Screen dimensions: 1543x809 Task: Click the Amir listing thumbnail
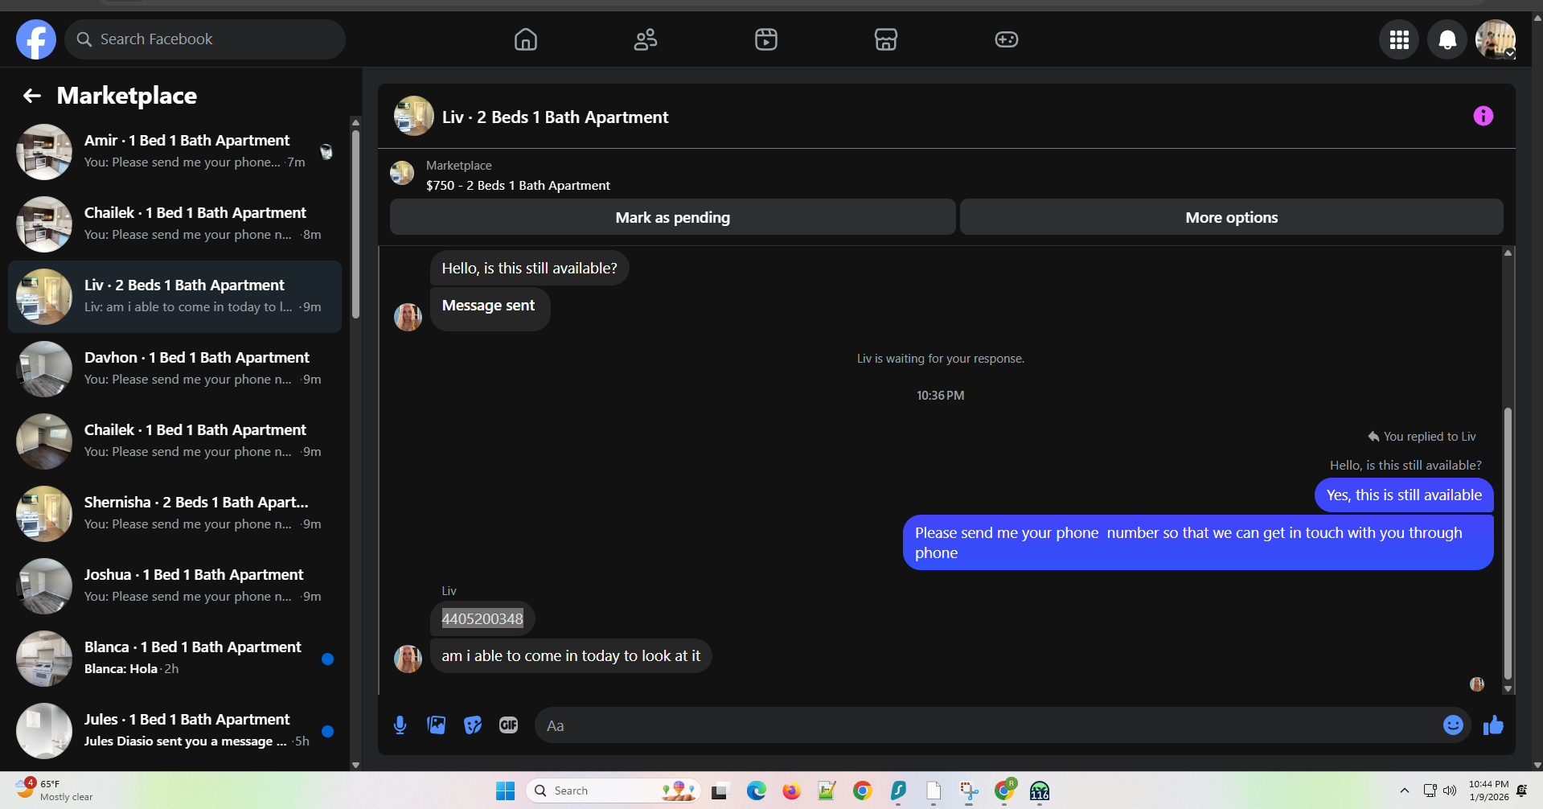tap(44, 152)
